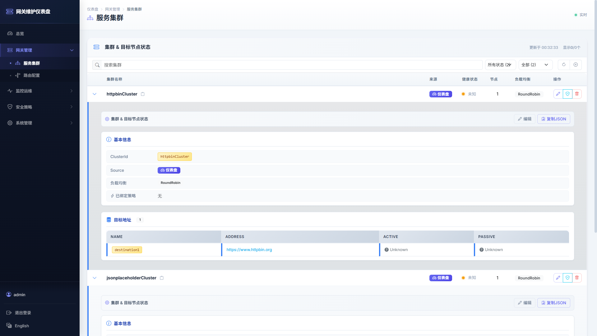Open the 总览 overview page
Viewport: 597px width, 336px height.
click(x=40, y=34)
